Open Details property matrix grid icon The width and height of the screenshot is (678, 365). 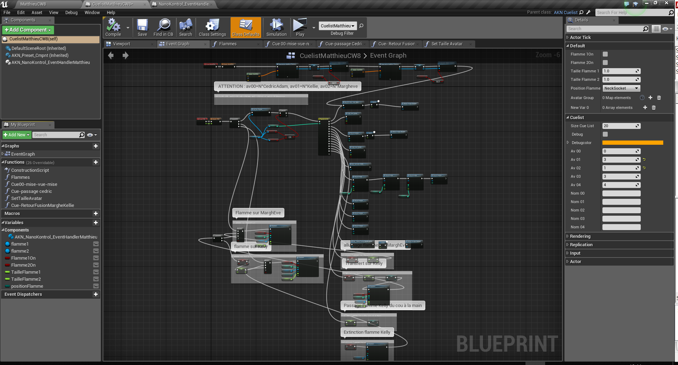pyautogui.click(x=656, y=29)
